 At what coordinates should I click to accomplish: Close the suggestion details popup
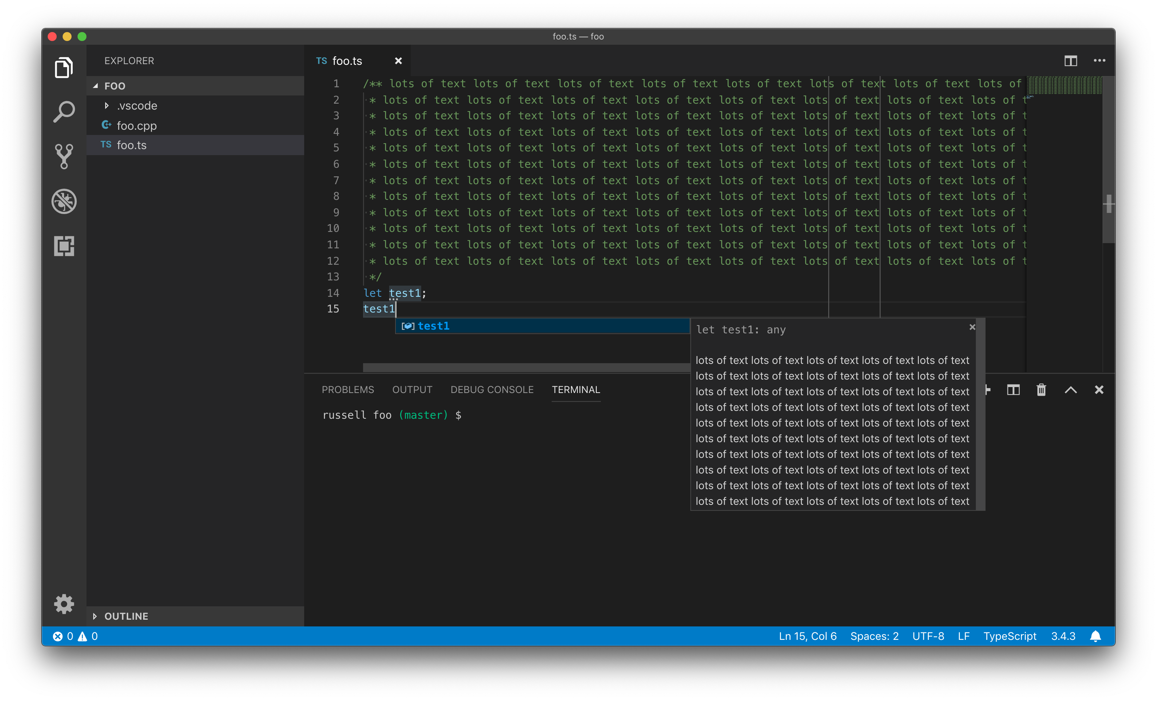972,327
